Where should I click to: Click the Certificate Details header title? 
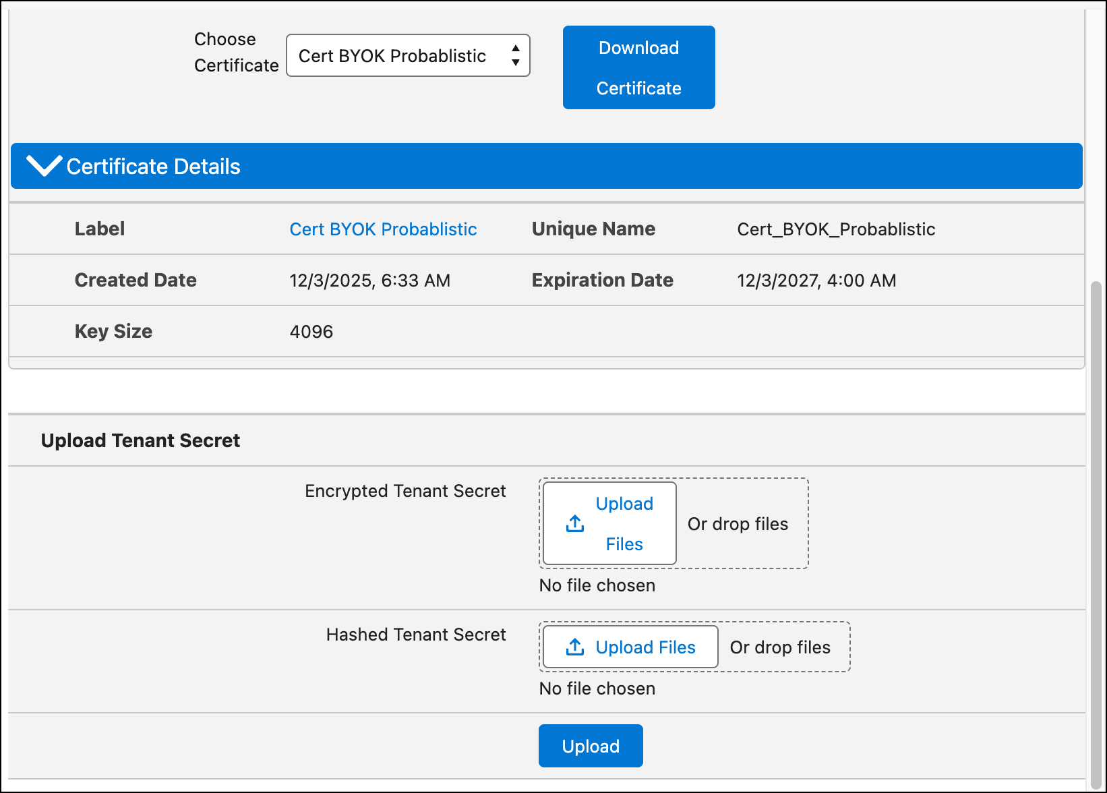(x=153, y=167)
